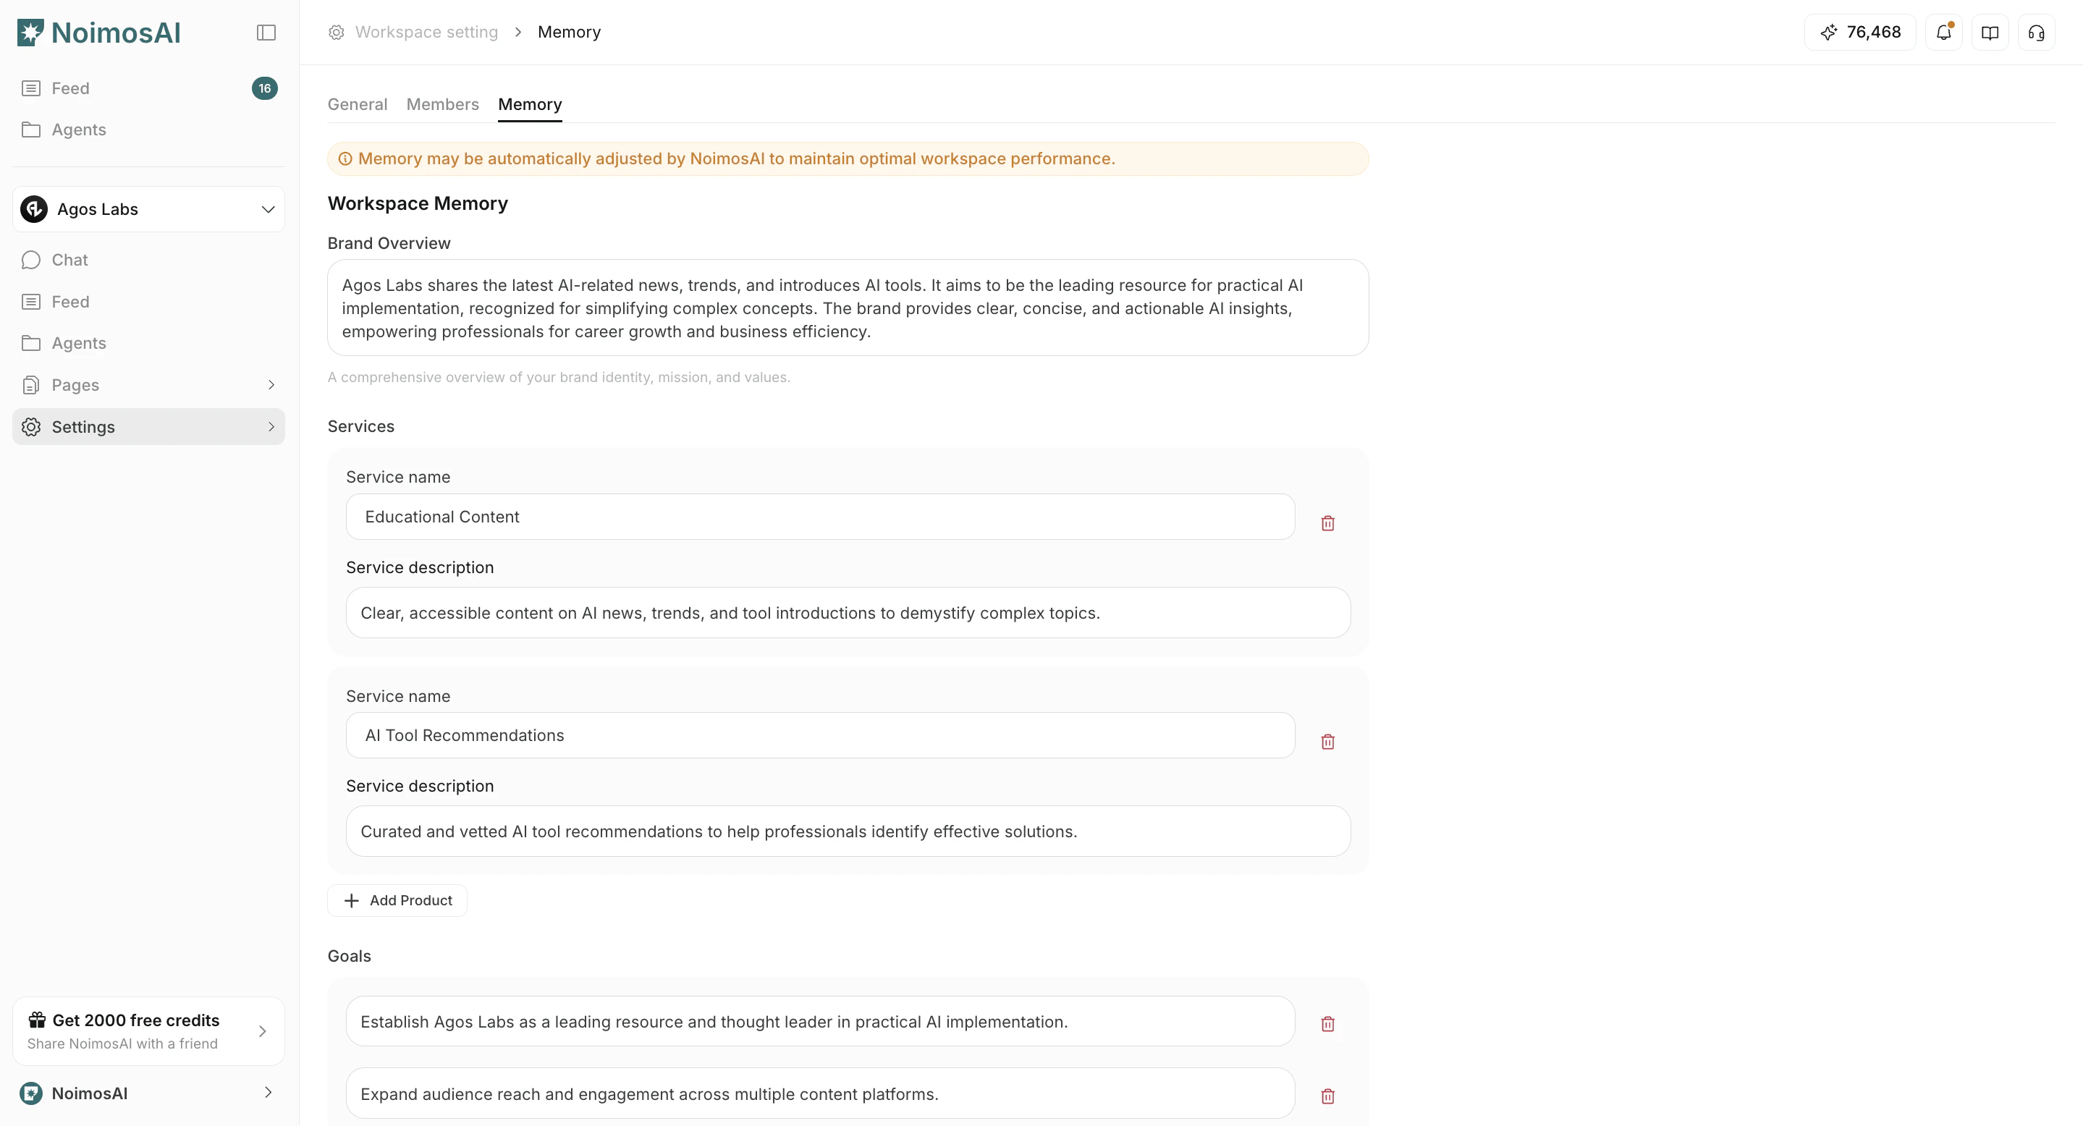The width and height of the screenshot is (2083, 1126).
Task: Switch to the General tab
Action: (358, 104)
